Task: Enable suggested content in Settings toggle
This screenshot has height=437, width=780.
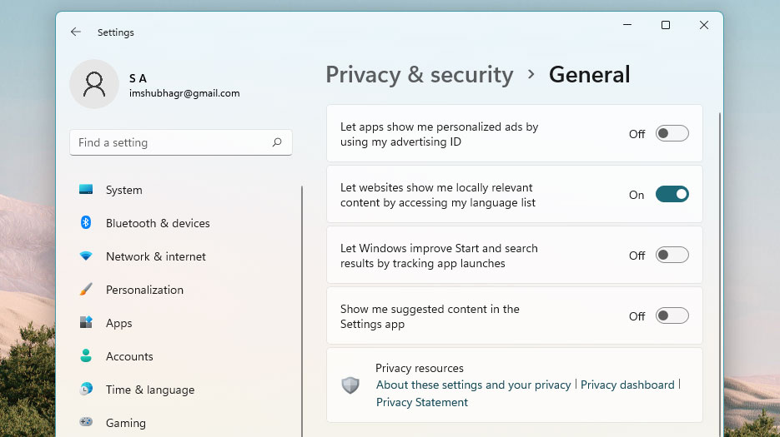Action: [672, 315]
